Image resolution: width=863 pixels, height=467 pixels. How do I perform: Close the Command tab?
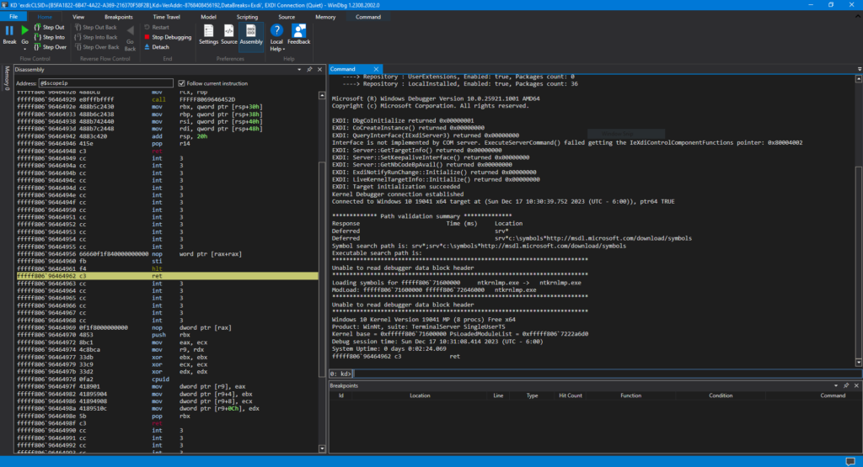click(376, 69)
